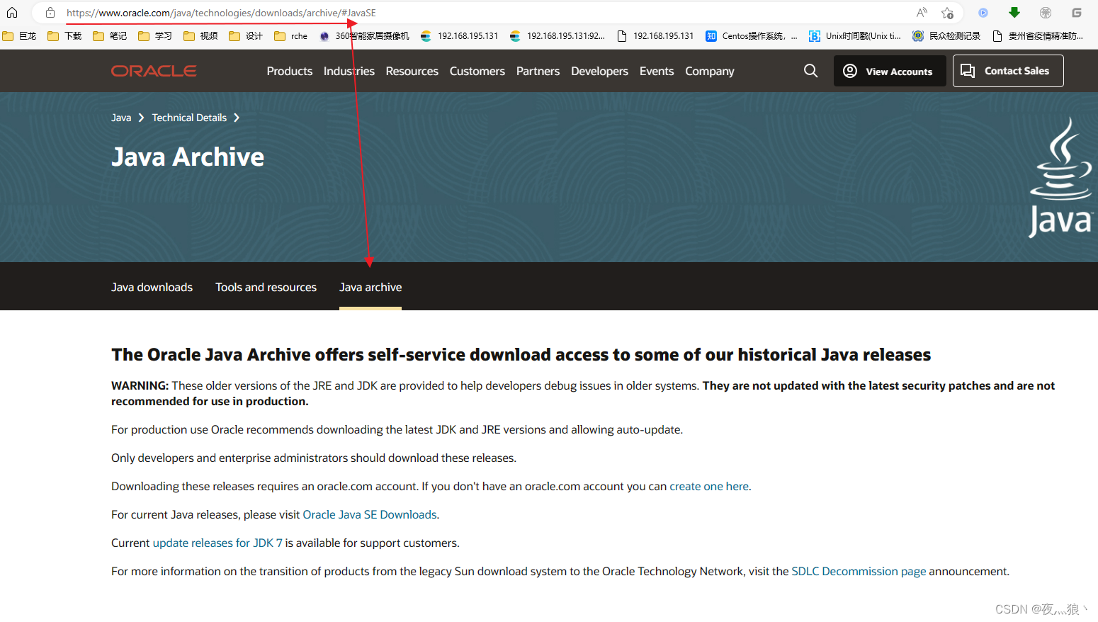Click the Oracle logo
This screenshot has height=622, width=1098.
pyautogui.click(x=154, y=71)
